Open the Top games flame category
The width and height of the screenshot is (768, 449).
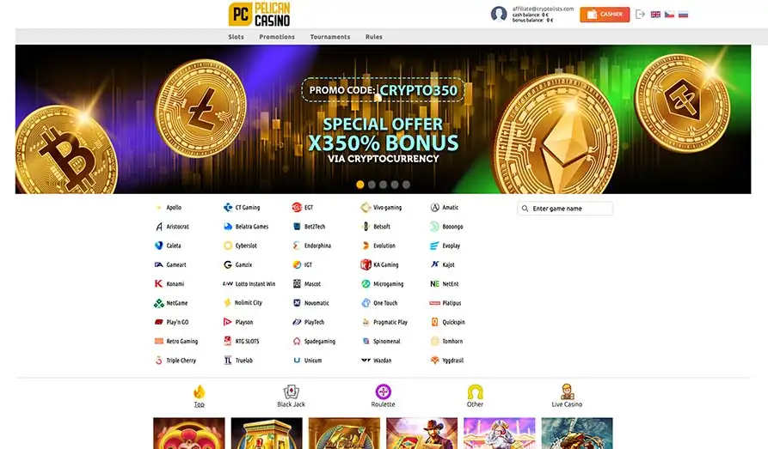click(199, 396)
